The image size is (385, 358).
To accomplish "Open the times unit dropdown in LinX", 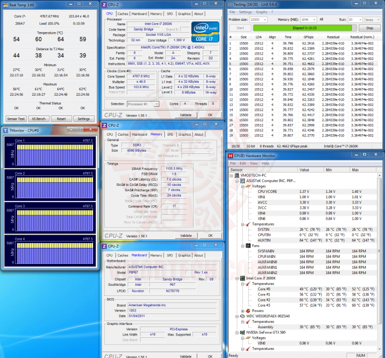I will pyautogui.click(x=379, y=20).
